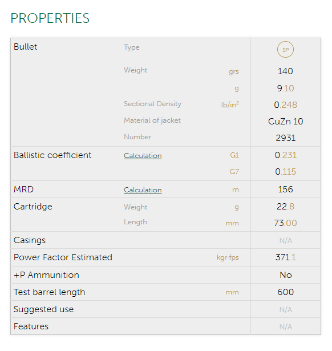This screenshot has width=332, height=351.
Task: Click the cartridge weight value 22.8
Action: click(x=285, y=207)
